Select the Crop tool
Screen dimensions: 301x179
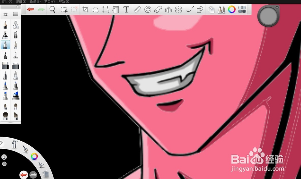coord(85,9)
